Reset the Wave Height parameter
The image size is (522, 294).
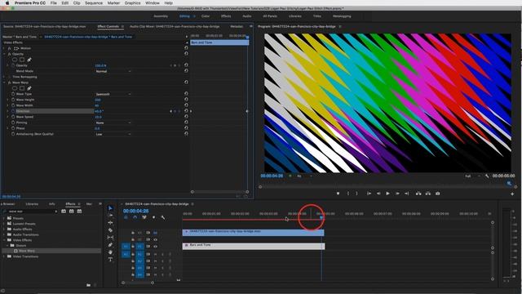[x=186, y=100]
